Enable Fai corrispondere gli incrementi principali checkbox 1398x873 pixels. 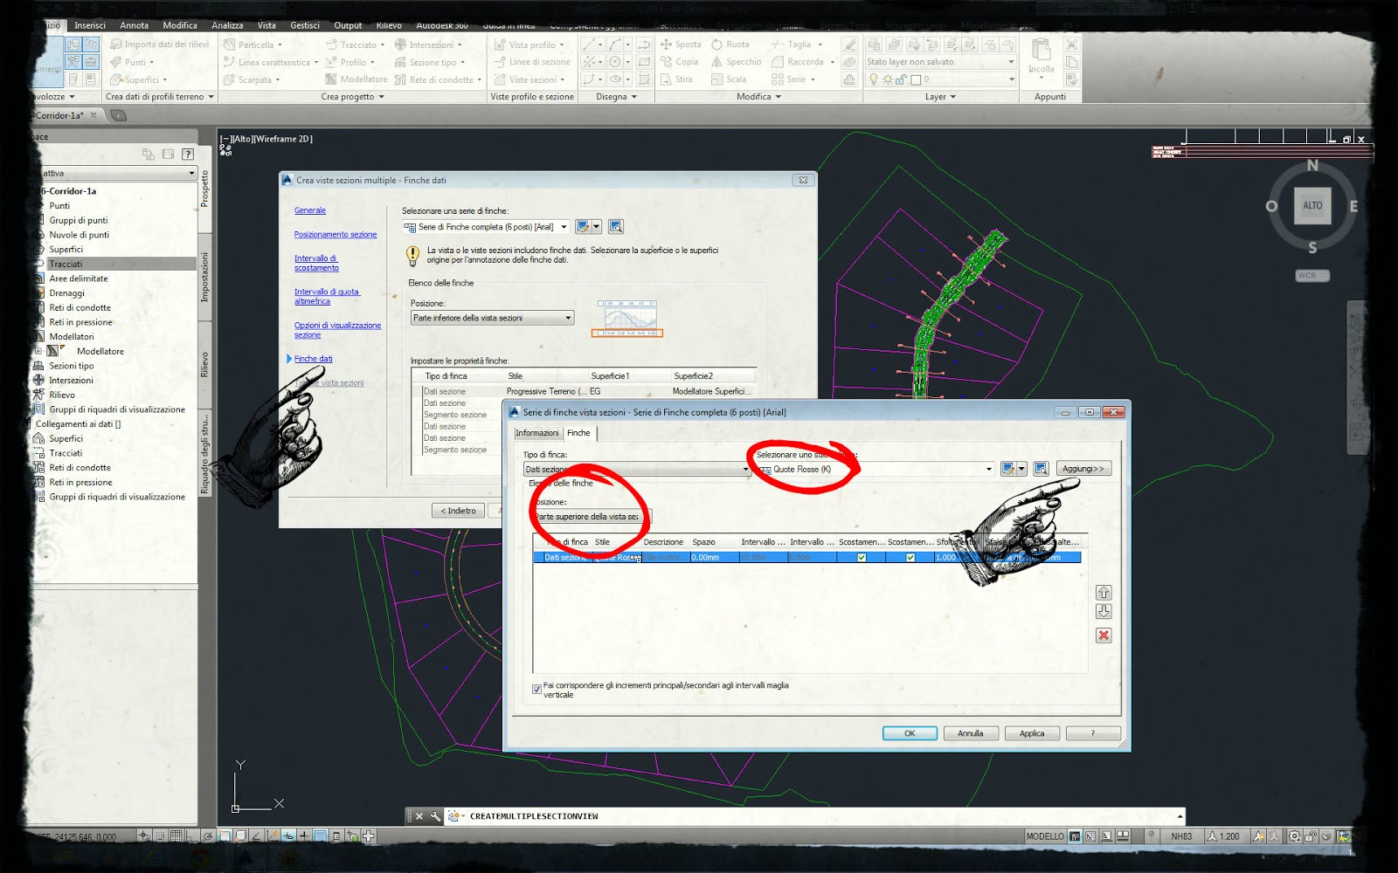coord(536,689)
